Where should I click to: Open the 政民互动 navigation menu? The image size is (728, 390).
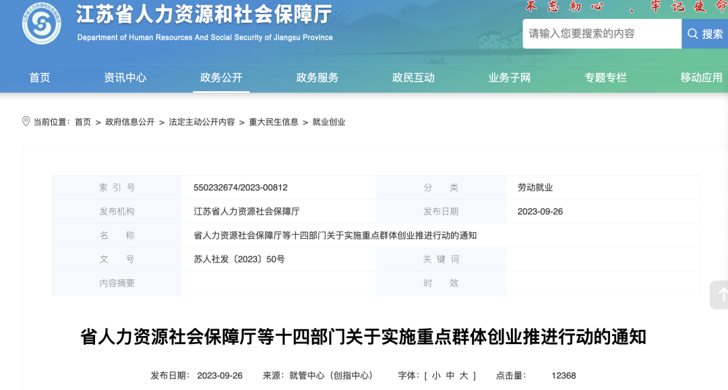tap(413, 78)
